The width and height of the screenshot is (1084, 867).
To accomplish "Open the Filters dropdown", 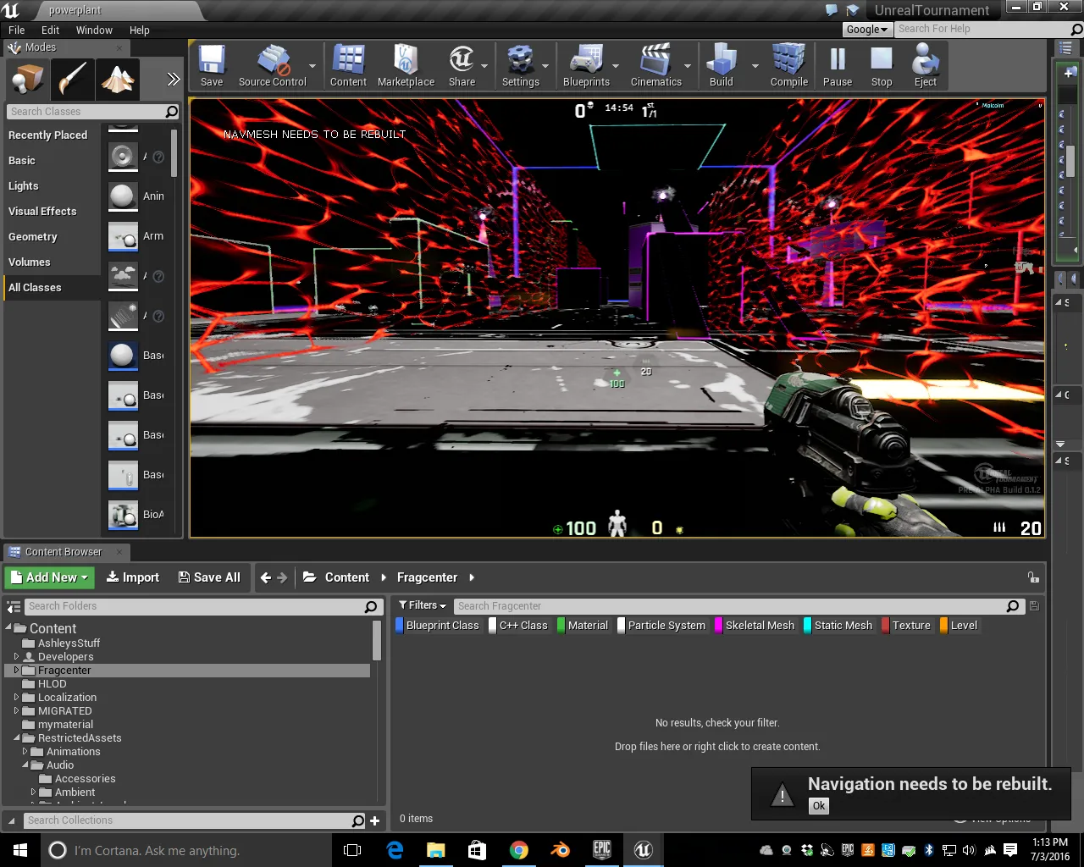I will pyautogui.click(x=423, y=605).
